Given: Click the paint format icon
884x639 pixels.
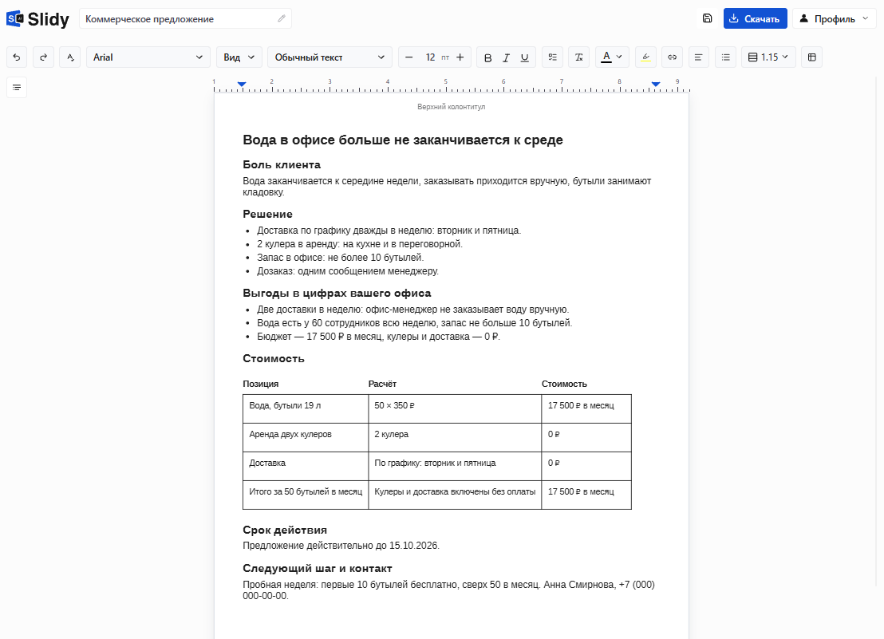Looking at the screenshot, I should coord(70,57).
